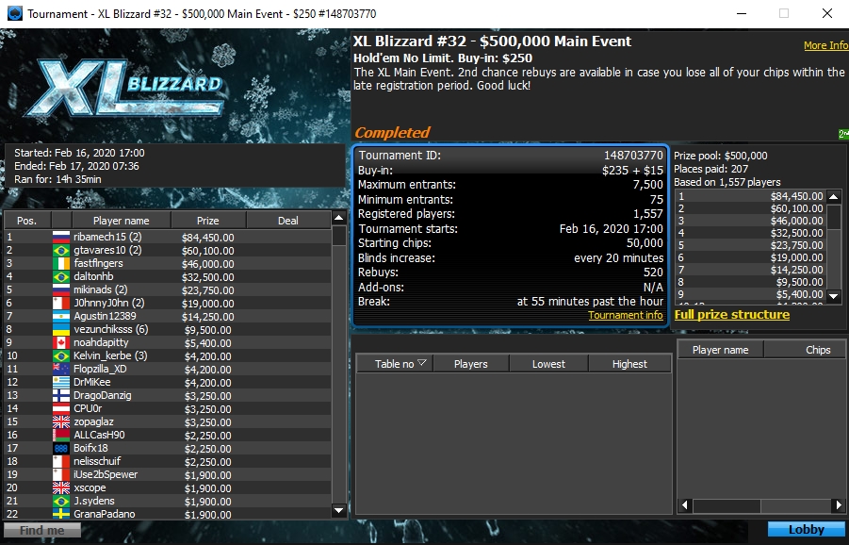Screen dimensions: 849x545
Task: Select player nelisschuif in standings
Action: coord(168,462)
